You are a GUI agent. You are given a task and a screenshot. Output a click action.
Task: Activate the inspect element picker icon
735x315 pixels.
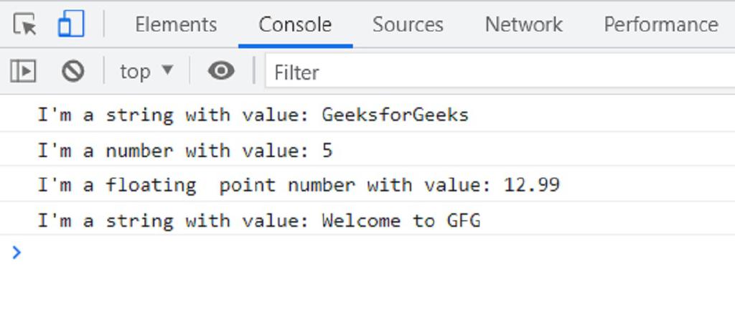[25, 25]
